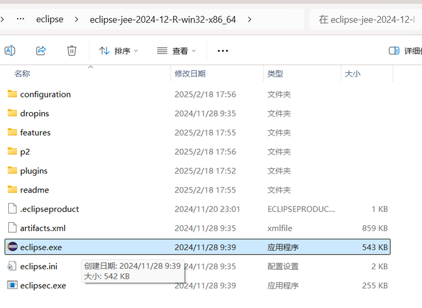
Task: Sort by the 修改日期 column header
Action: tap(190, 73)
